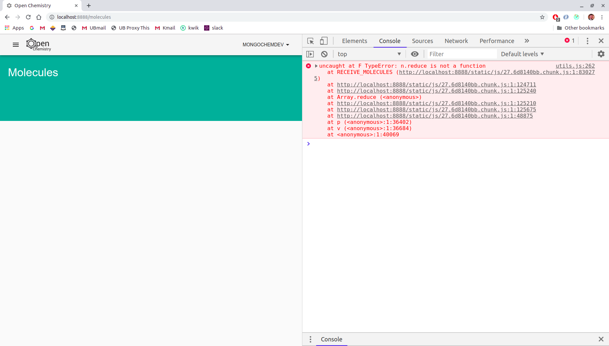Open chunk.js:1:125675 stack link

pos(436,109)
